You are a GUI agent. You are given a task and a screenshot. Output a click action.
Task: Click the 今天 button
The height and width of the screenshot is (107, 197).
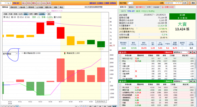click(185, 3)
